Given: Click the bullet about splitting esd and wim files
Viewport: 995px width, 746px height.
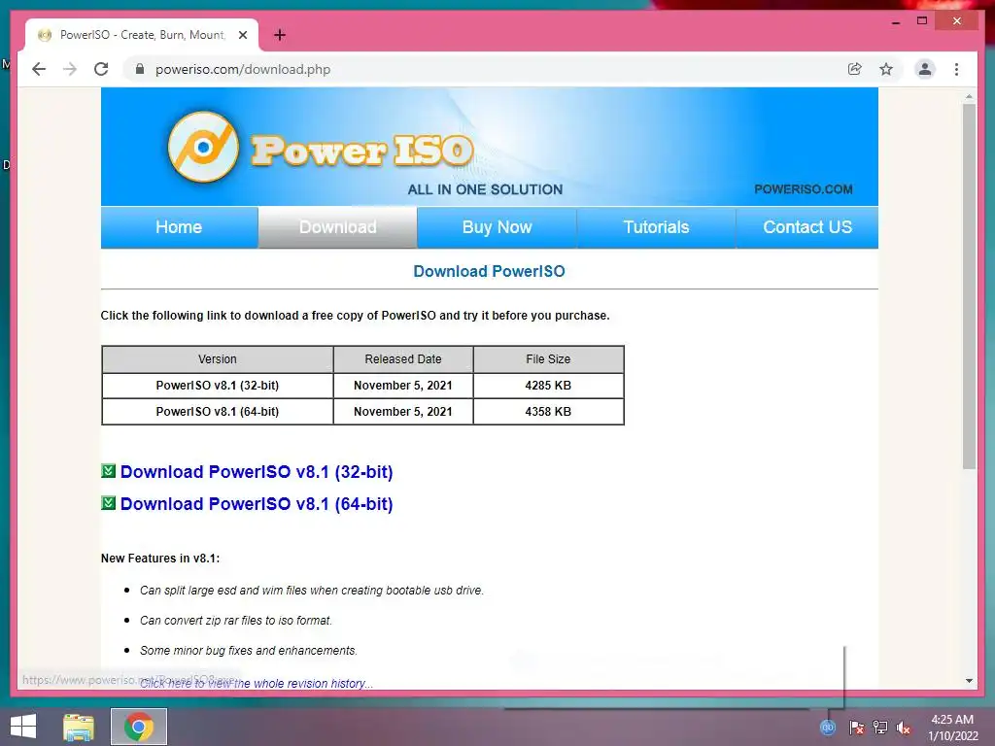Looking at the screenshot, I should click(x=312, y=590).
